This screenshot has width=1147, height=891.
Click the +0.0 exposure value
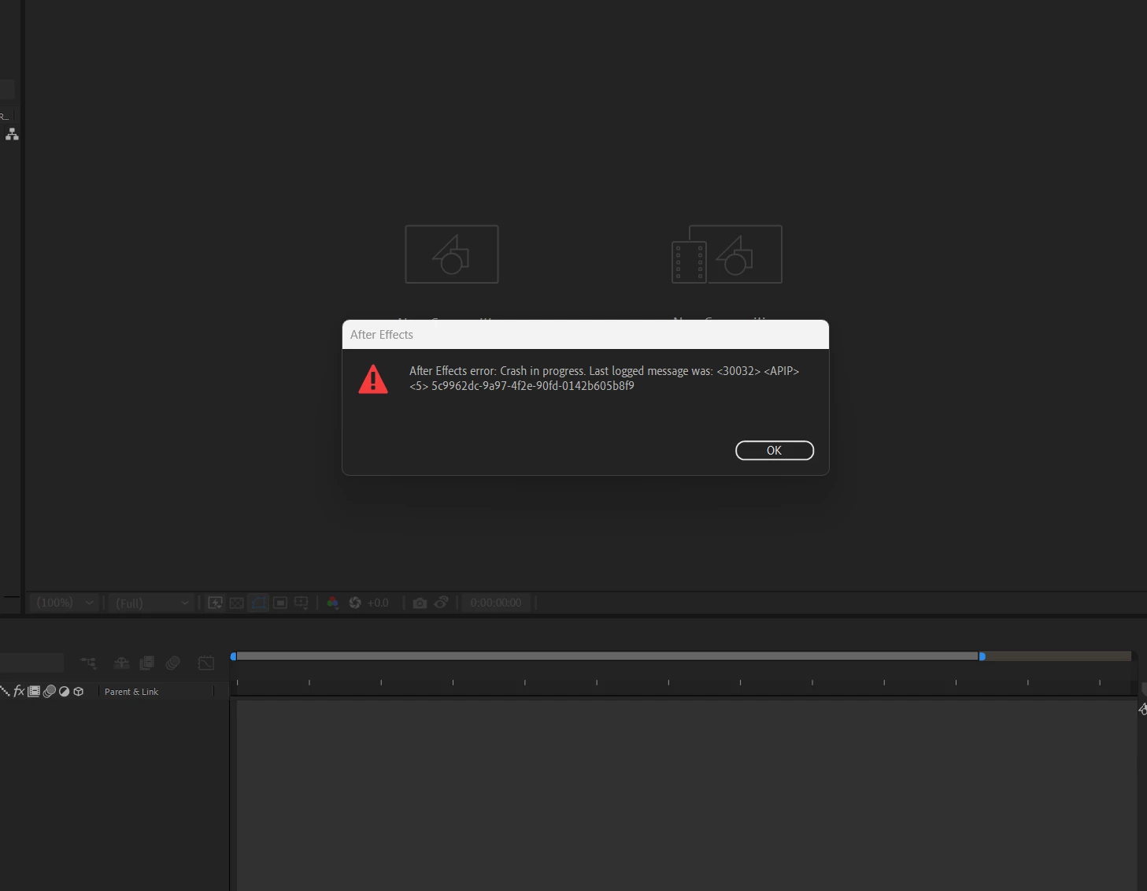378,603
